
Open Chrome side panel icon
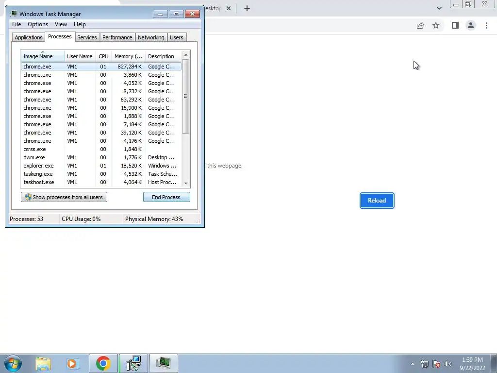455,25
